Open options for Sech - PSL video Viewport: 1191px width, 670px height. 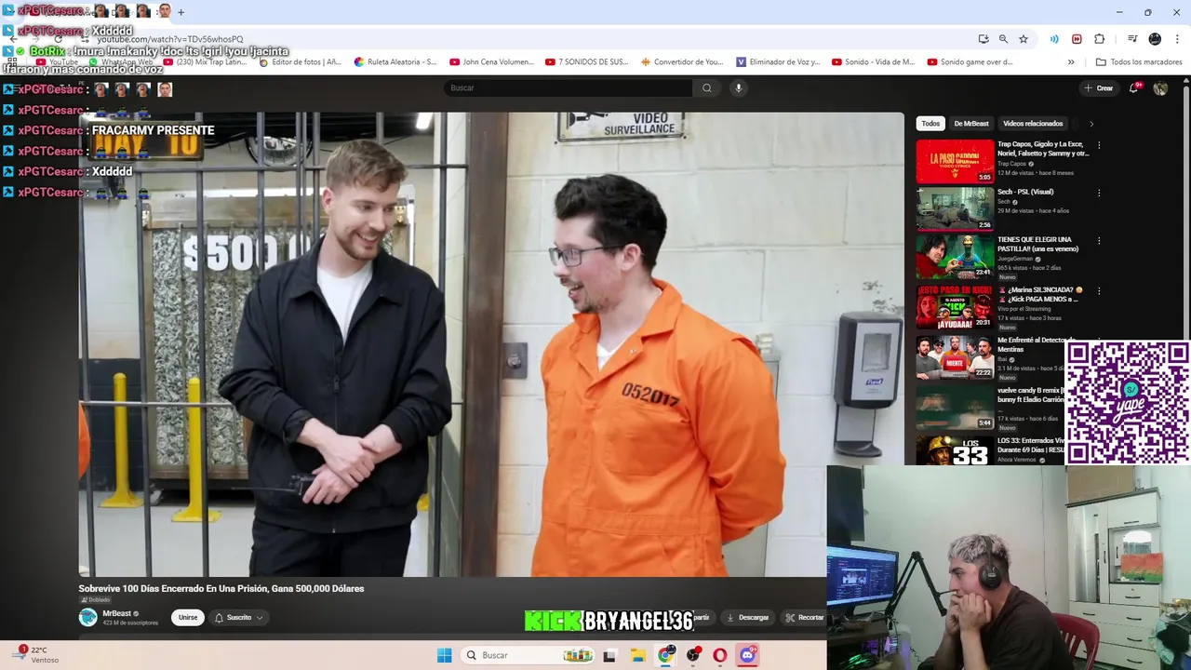pos(1099,193)
